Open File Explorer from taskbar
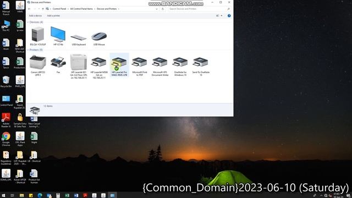The image size is (352, 198). [21, 195]
